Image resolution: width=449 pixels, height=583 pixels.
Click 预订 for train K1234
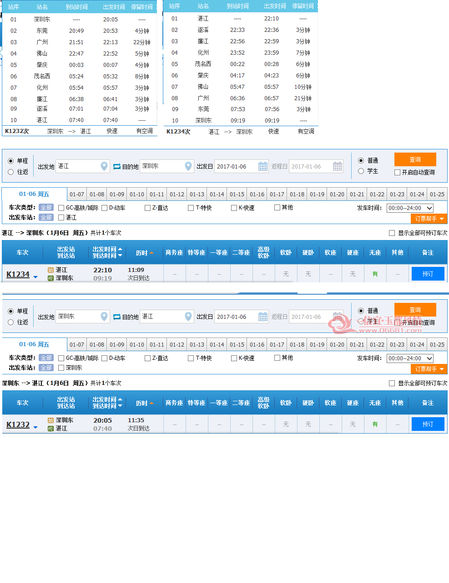[x=428, y=274]
